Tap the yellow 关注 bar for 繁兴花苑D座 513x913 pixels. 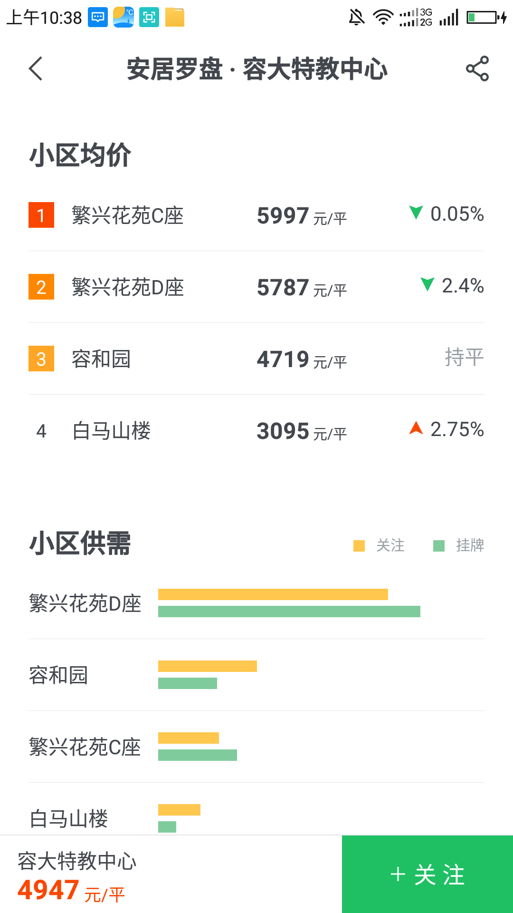273,594
